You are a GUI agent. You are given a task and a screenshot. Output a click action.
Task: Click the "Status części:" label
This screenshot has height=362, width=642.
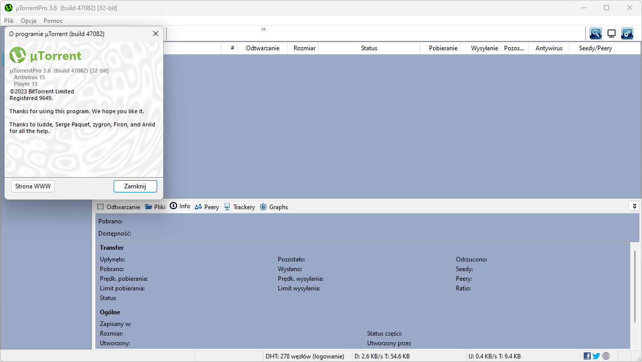(384, 334)
